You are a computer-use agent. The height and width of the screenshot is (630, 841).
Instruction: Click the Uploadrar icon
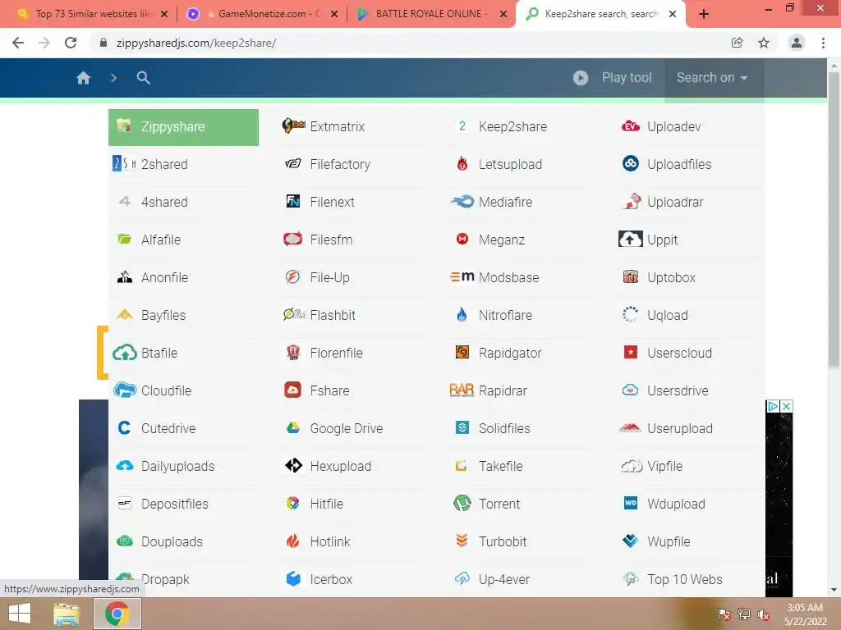631,201
